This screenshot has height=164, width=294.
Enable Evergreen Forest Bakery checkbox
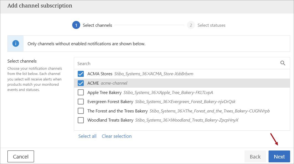pyautogui.click(x=81, y=102)
